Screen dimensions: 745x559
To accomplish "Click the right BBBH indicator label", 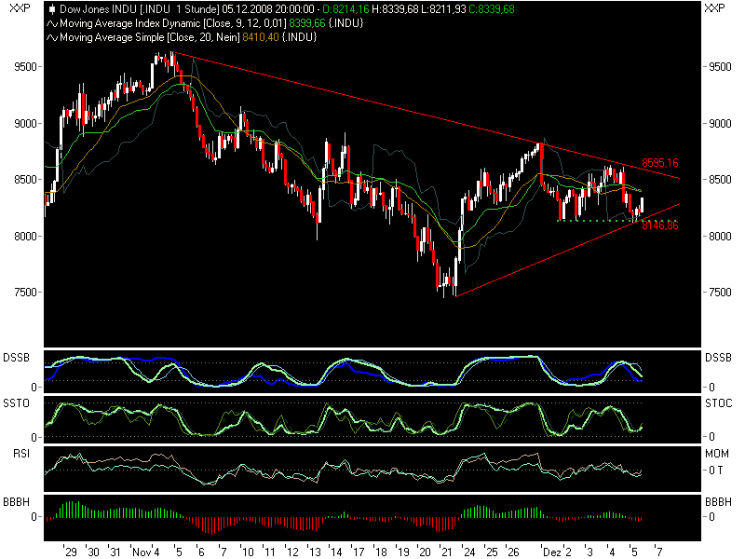I will tap(718, 502).
